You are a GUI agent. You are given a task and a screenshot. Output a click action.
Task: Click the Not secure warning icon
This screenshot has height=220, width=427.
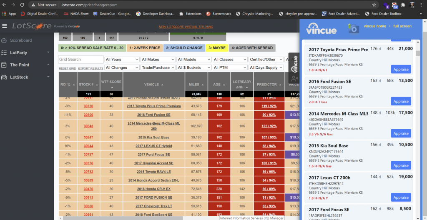pyautogui.click(x=33, y=5)
